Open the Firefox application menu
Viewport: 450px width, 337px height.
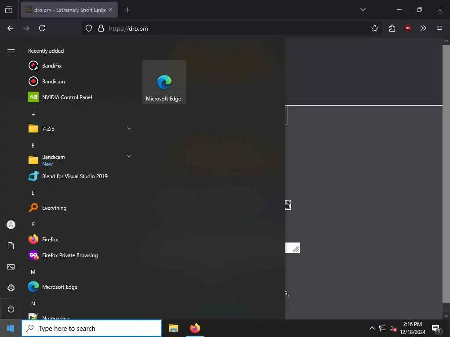[439, 28]
